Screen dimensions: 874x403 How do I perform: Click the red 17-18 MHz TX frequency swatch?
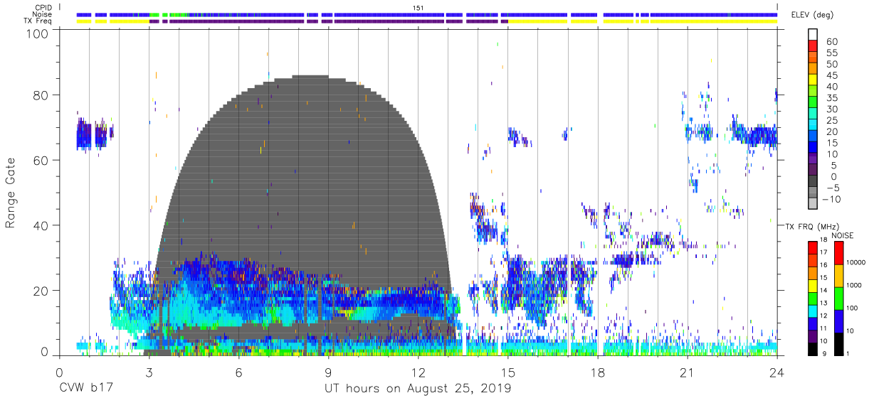(x=813, y=247)
